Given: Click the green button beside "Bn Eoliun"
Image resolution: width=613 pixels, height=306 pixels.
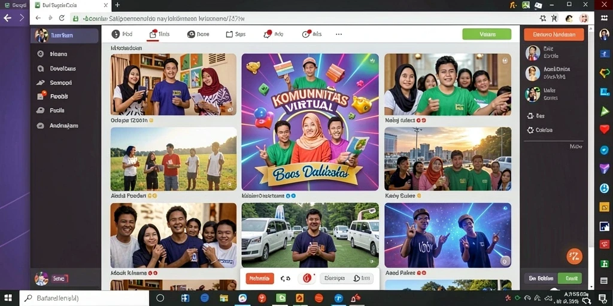Looking at the screenshot, I should click(570, 279).
